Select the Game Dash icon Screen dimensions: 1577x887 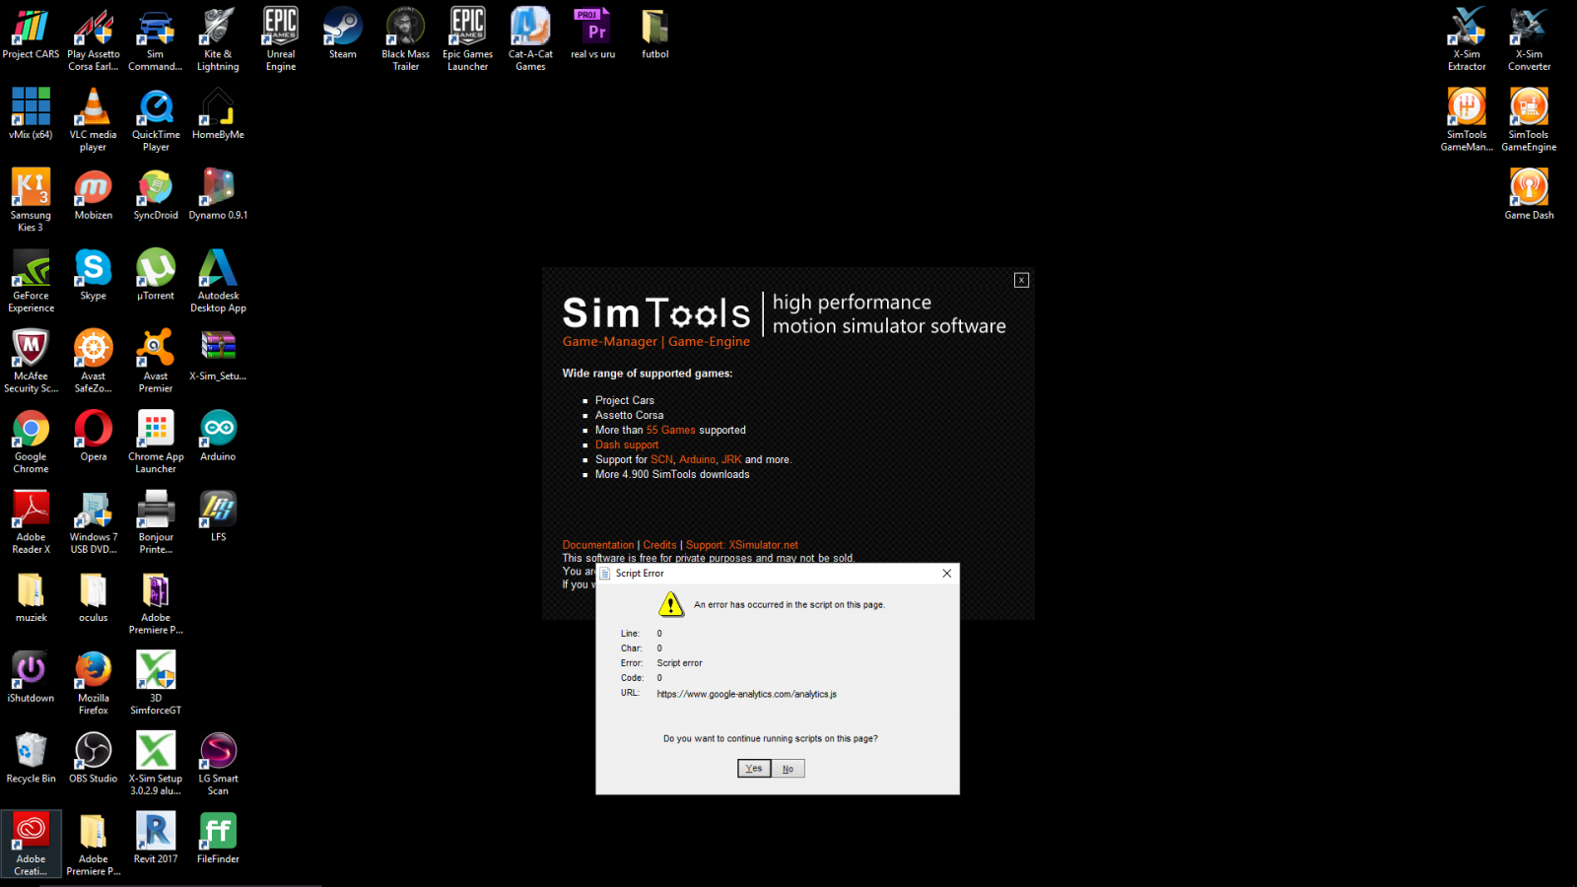click(1529, 194)
